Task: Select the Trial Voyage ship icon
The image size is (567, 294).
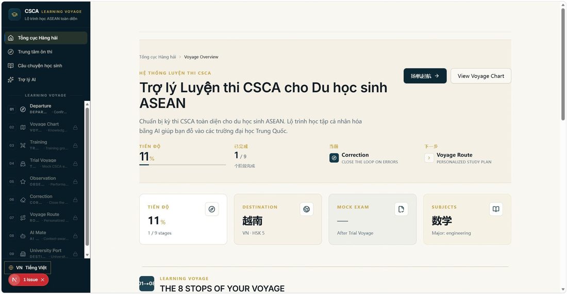Action: (23, 163)
